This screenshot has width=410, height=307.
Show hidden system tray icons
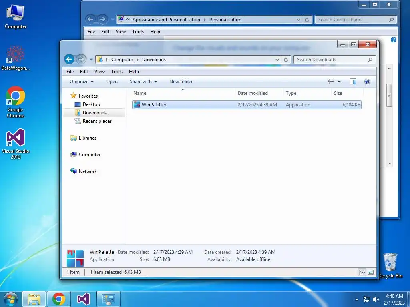tap(356, 299)
